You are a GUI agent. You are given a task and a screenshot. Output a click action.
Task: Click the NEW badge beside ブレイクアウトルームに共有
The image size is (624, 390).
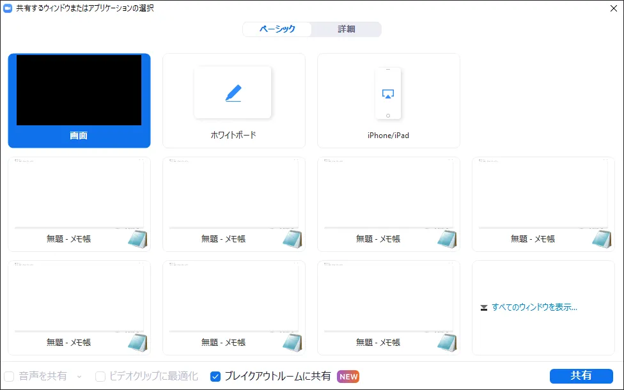click(x=348, y=377)
